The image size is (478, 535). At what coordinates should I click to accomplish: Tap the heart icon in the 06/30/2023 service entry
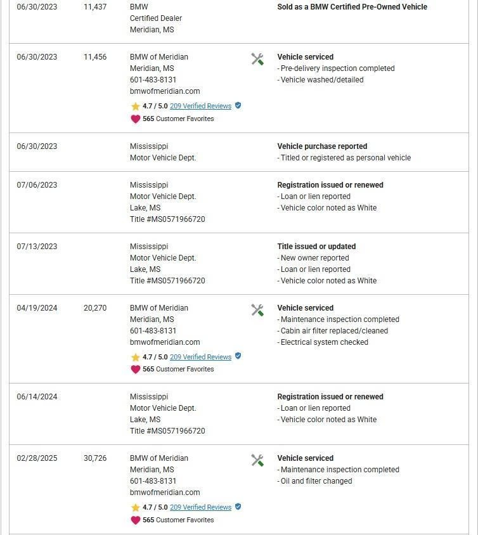tap(135, 119)
